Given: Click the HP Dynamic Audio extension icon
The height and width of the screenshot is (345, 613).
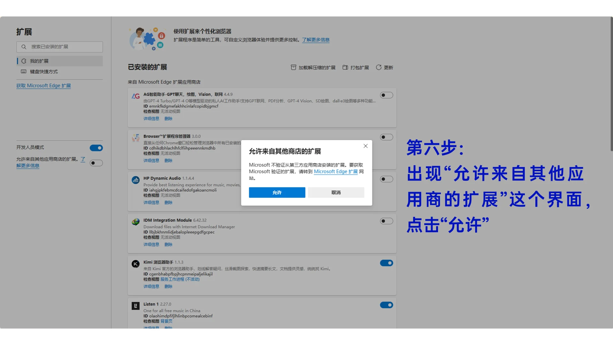Looking at the screenshot, I should (x=136, y=180).
